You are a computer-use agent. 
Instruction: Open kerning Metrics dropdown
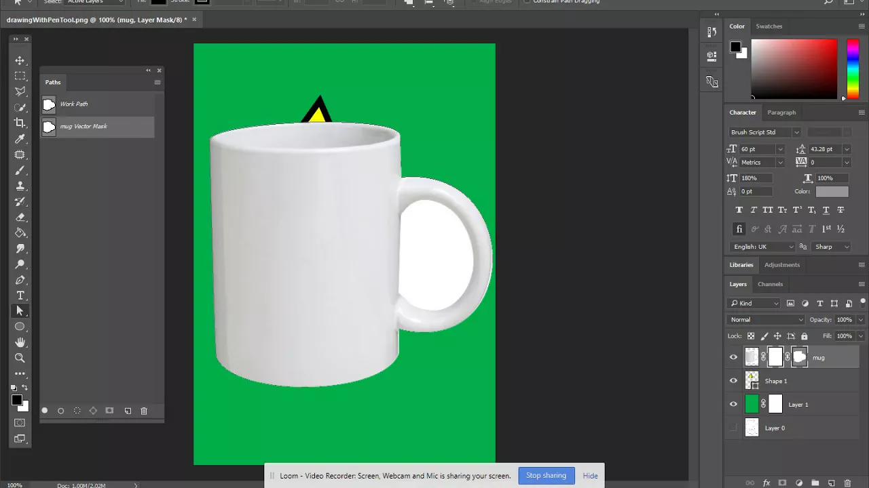click(779, 163)
